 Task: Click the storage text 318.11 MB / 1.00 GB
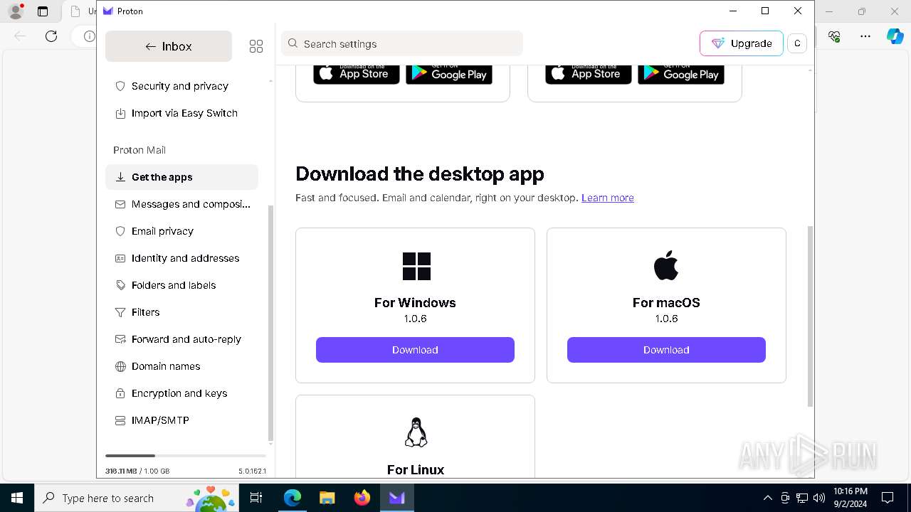click(x=137, y=471)
